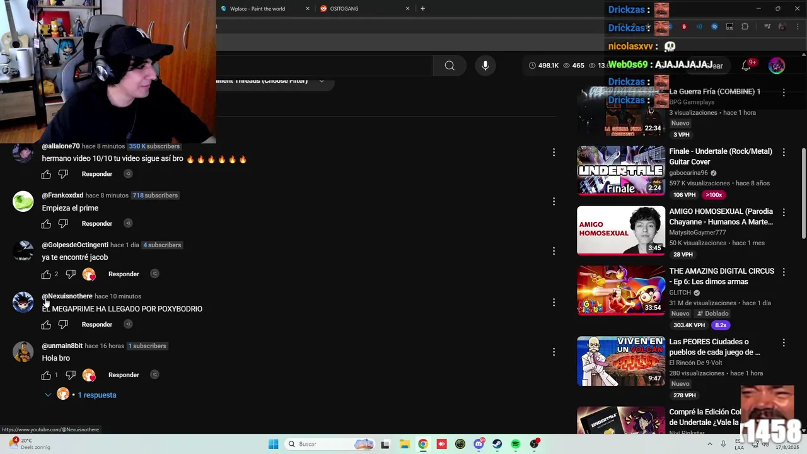Open options for Finale Undertale Guitar Cover video
807x454 pixels.
[x=784, y=152]
